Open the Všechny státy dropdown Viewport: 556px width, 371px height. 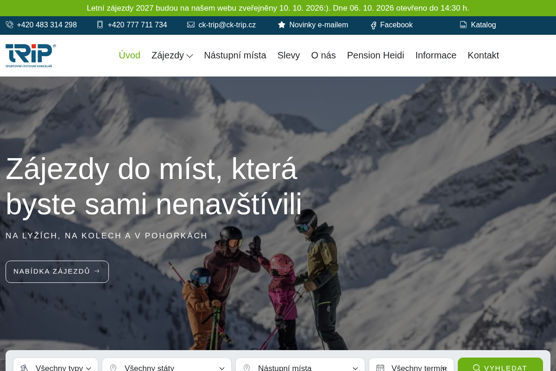[x=167, y=365]
